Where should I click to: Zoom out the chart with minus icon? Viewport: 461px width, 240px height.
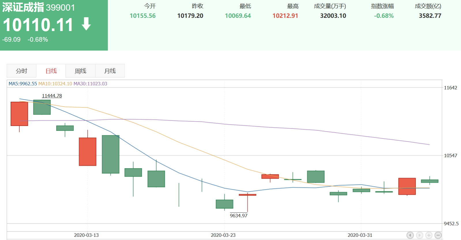click(438, 235)
